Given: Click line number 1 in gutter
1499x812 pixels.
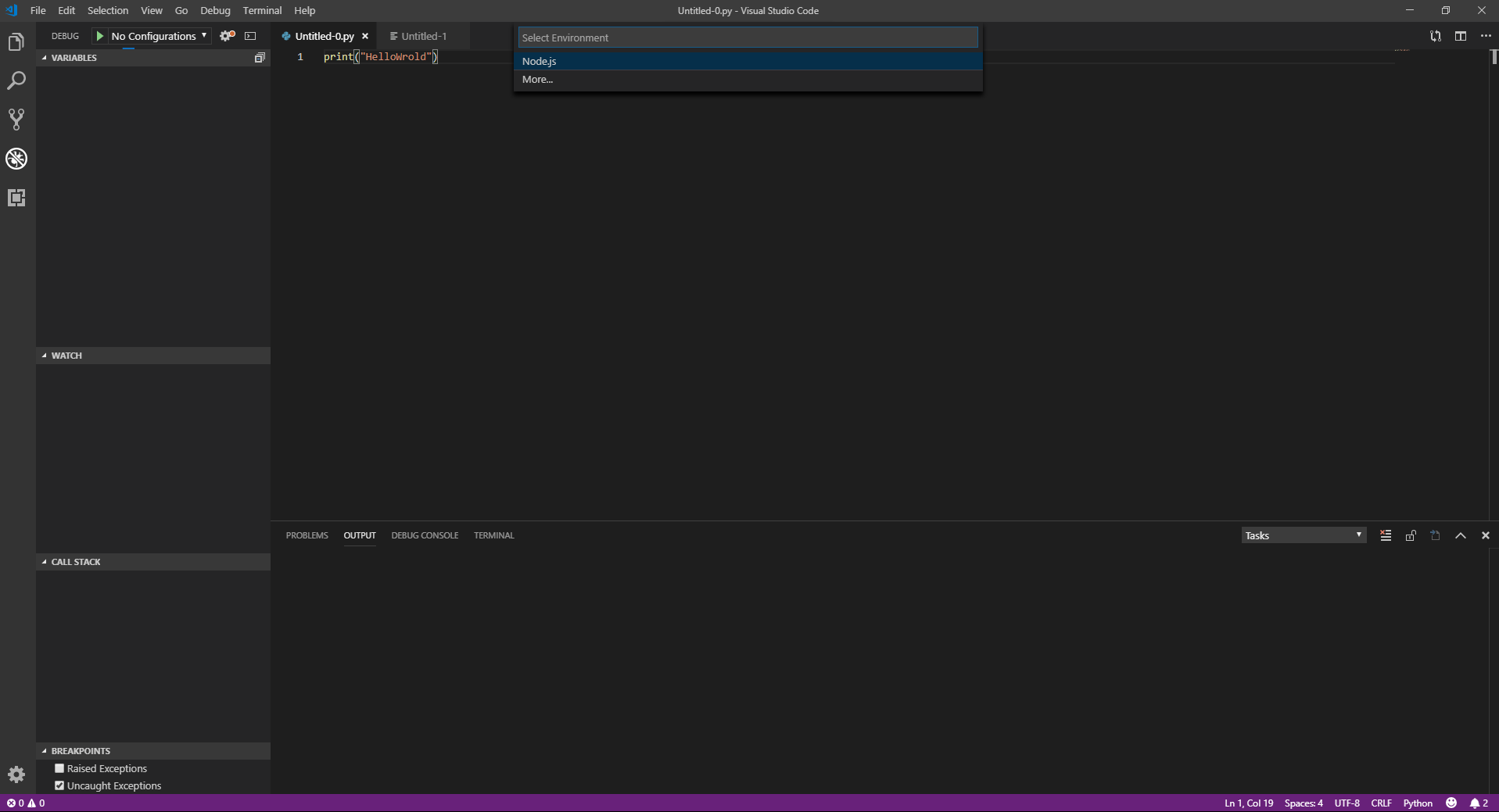Looking at the screenshot, I should click(300, 56).
